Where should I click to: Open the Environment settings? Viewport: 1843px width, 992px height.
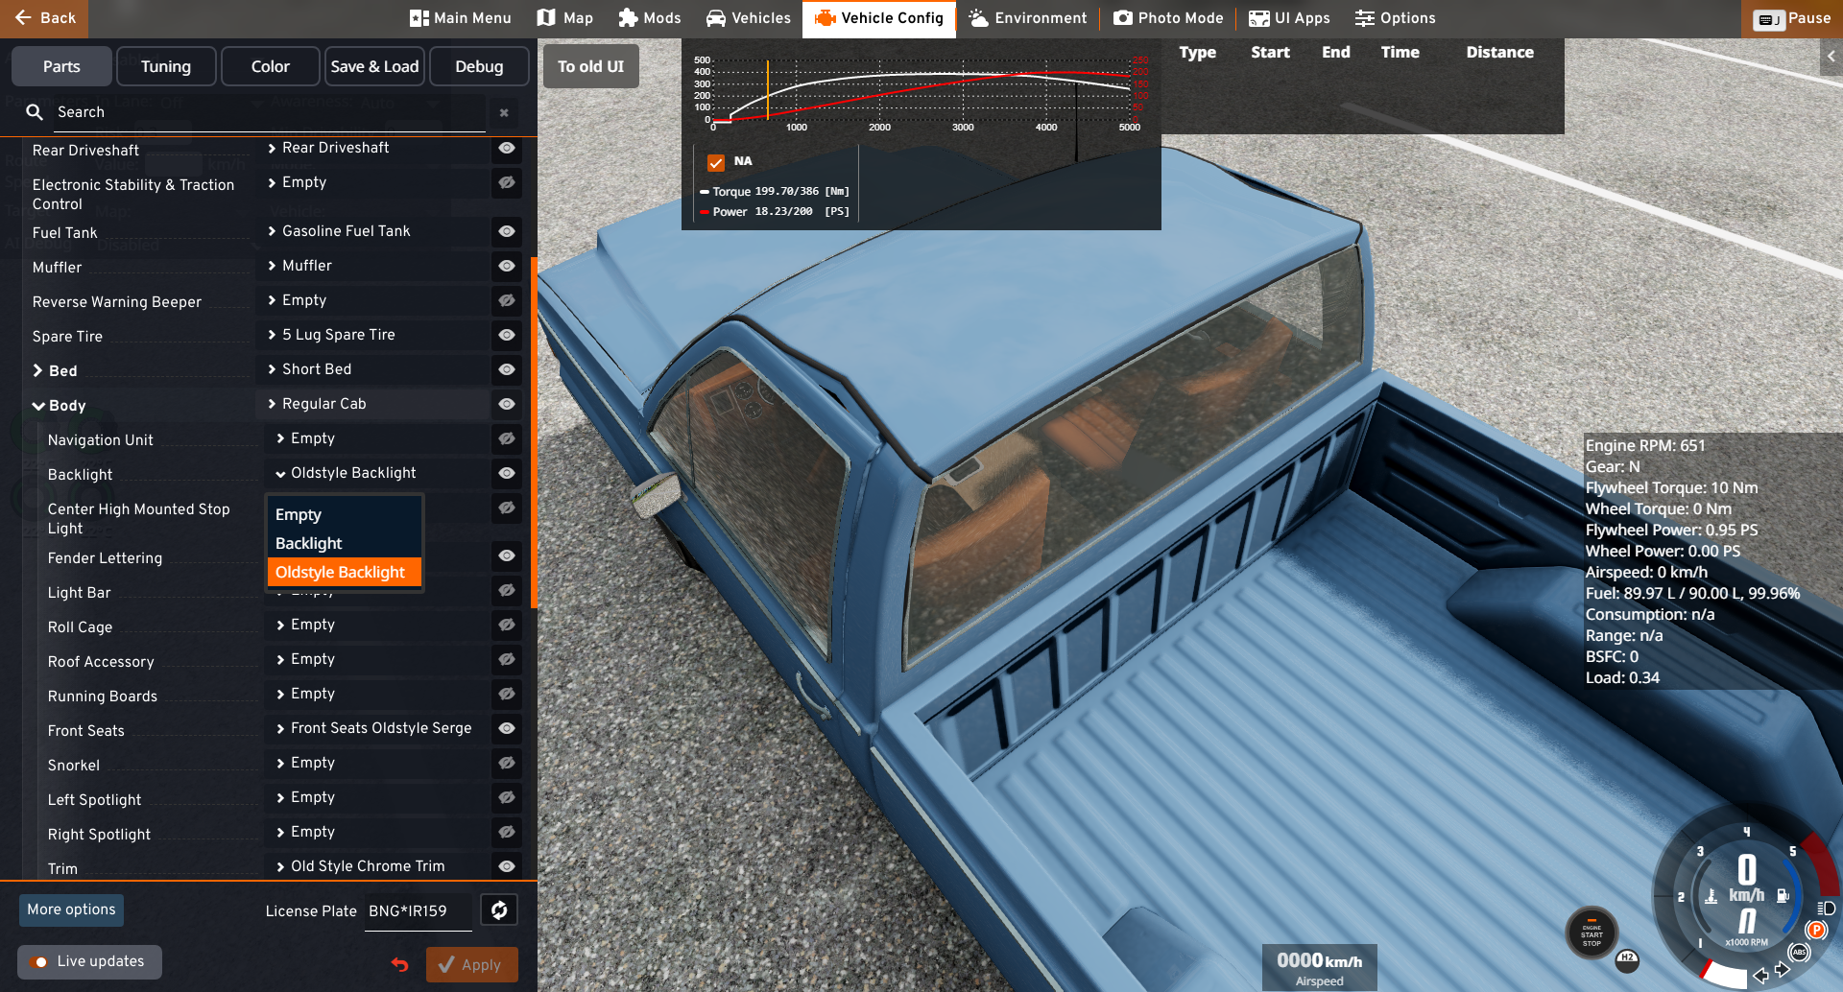pyautogui.click(x=1028, y=18)
